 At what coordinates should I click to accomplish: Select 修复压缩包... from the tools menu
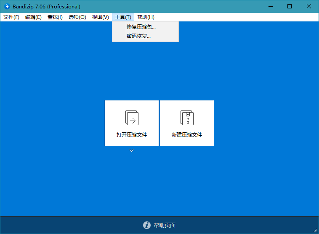pyautogui.click(x=141, y=27)
